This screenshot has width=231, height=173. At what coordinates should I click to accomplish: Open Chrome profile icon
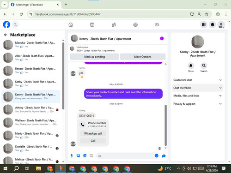coord(218,14)
